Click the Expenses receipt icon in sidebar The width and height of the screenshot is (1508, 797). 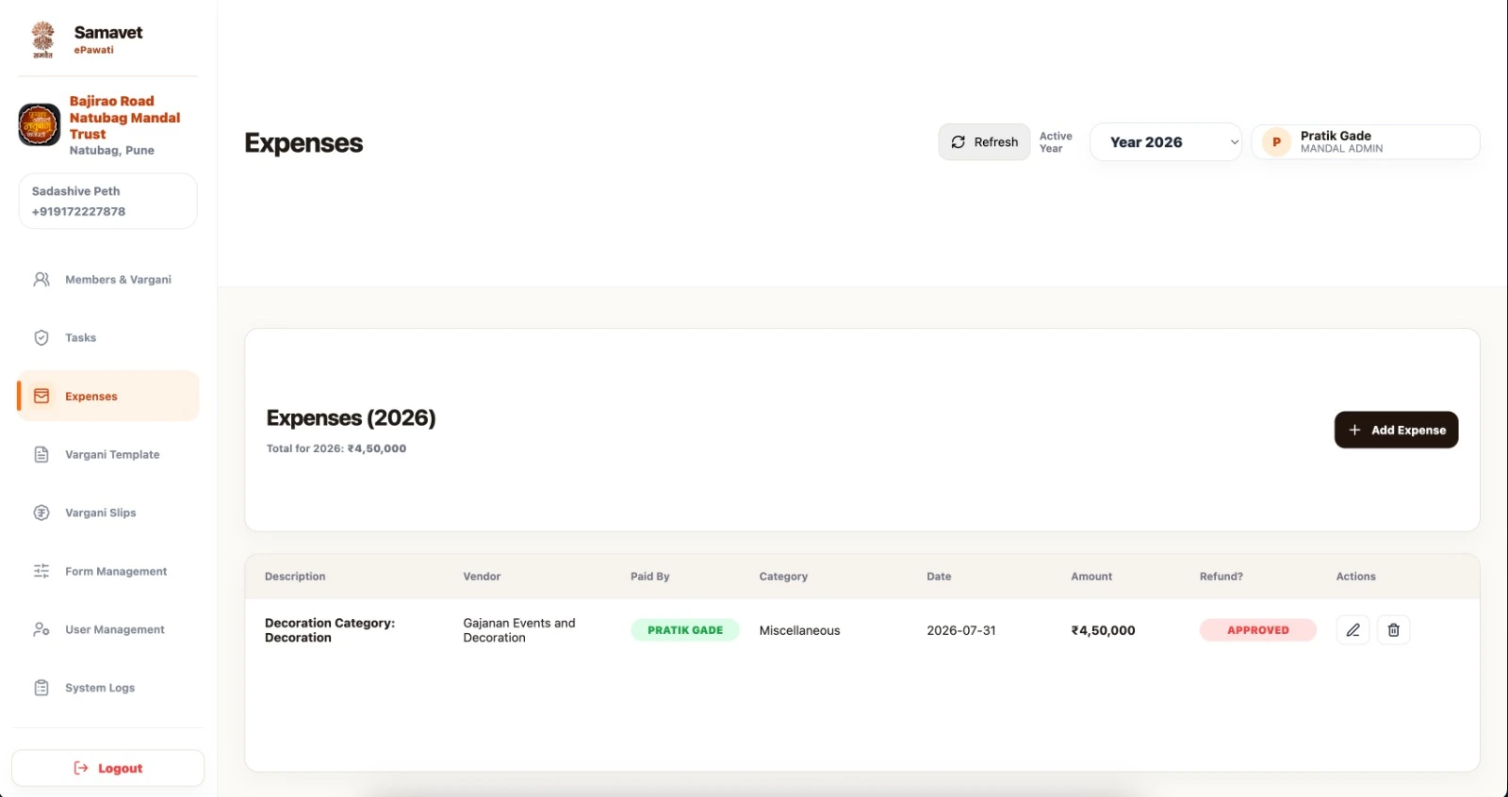(41, 397)
